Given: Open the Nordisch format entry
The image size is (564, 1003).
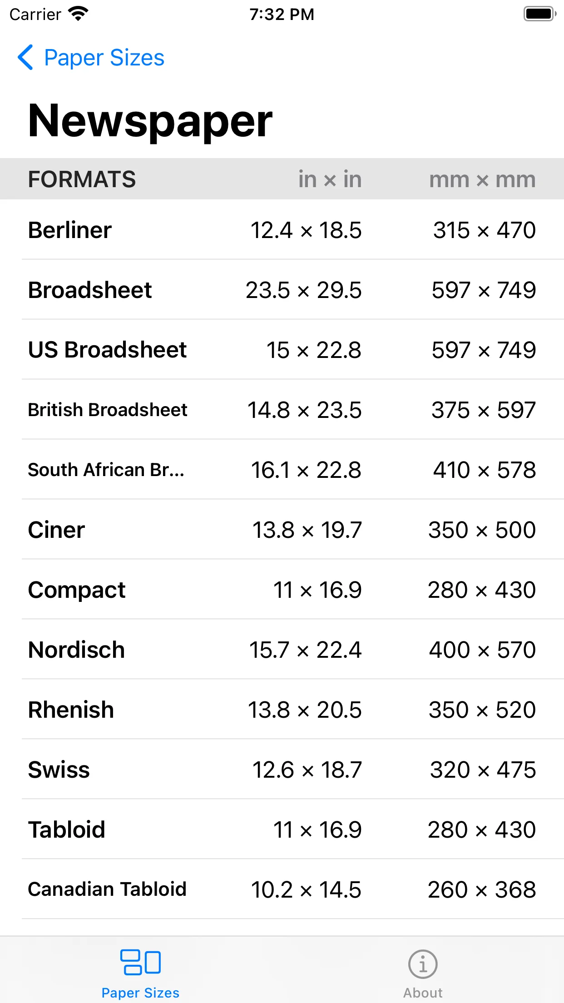Looking at the screenshot, I should pos(282,649).
